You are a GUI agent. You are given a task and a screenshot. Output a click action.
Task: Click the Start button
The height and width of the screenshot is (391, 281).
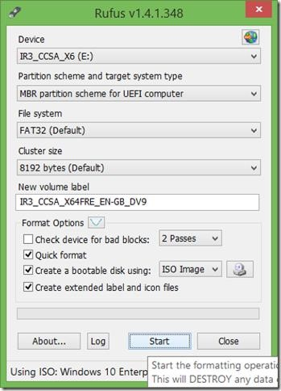[x=160, y=341]
